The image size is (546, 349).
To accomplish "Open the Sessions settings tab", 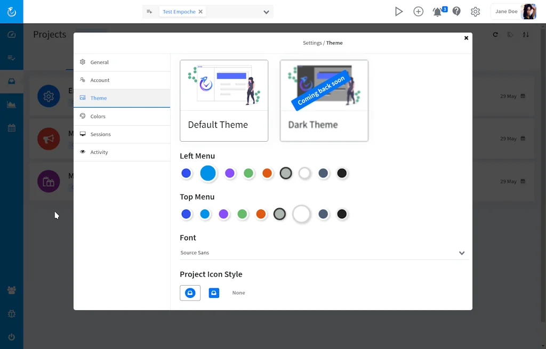I will 100,134.
